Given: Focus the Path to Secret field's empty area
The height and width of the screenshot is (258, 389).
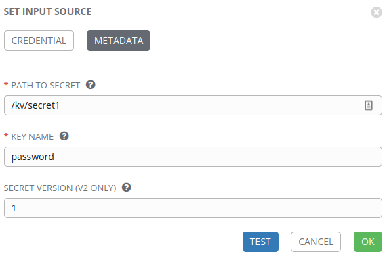Looking at the screenshot, I should [211, 105].
